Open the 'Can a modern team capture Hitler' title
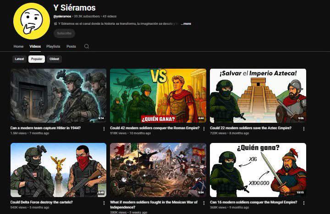 pyautogui.click(x=45, y=128)
